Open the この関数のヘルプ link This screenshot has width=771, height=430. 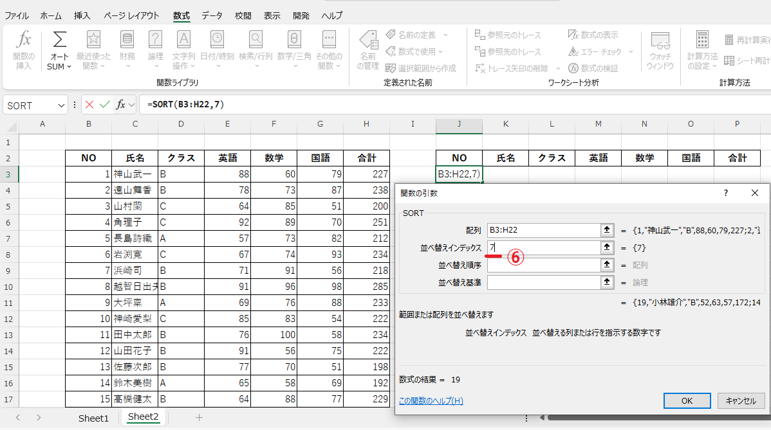point(431,400)
